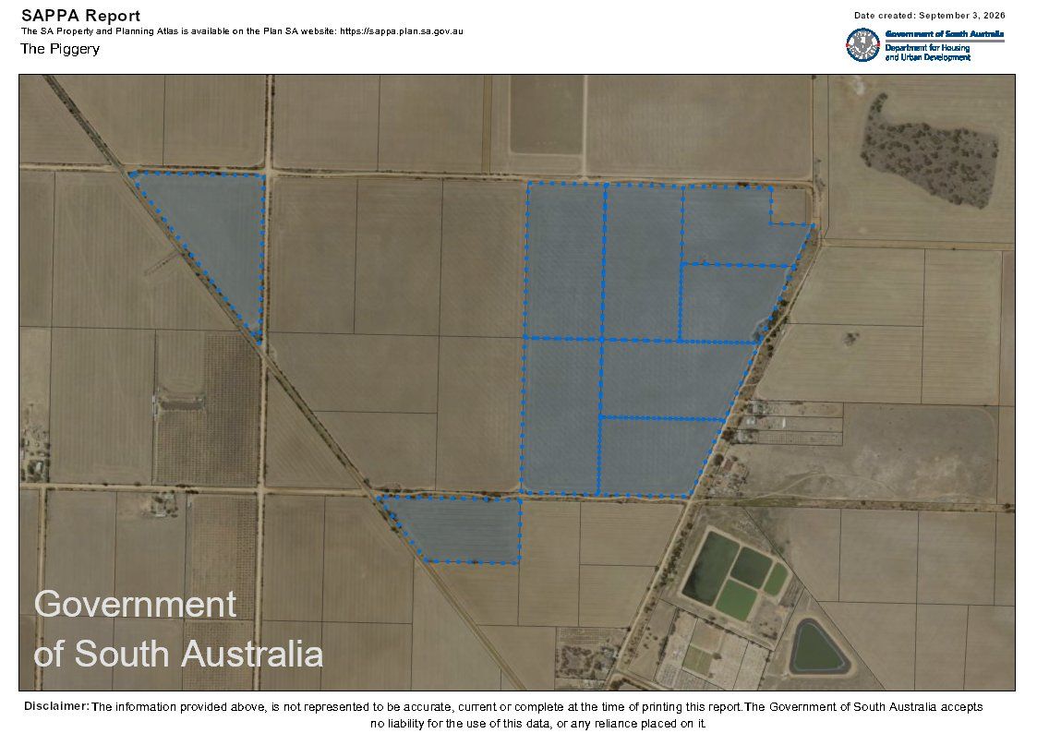Select the property name 'The Piggery'

click(60, 49)
